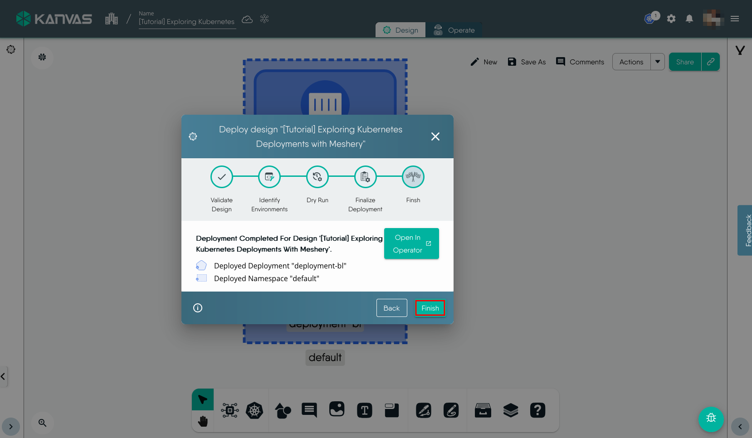Image resolution: width=752 pixels, height=438 pixels.
Task: Click the Help question mark icon
Action: click(x=537, y=411)
